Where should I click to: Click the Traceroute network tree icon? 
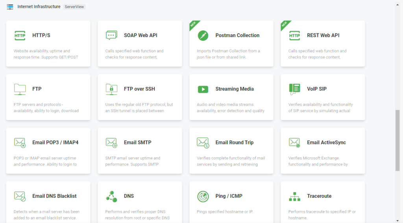pyautogui.click(x=294, y=197)
